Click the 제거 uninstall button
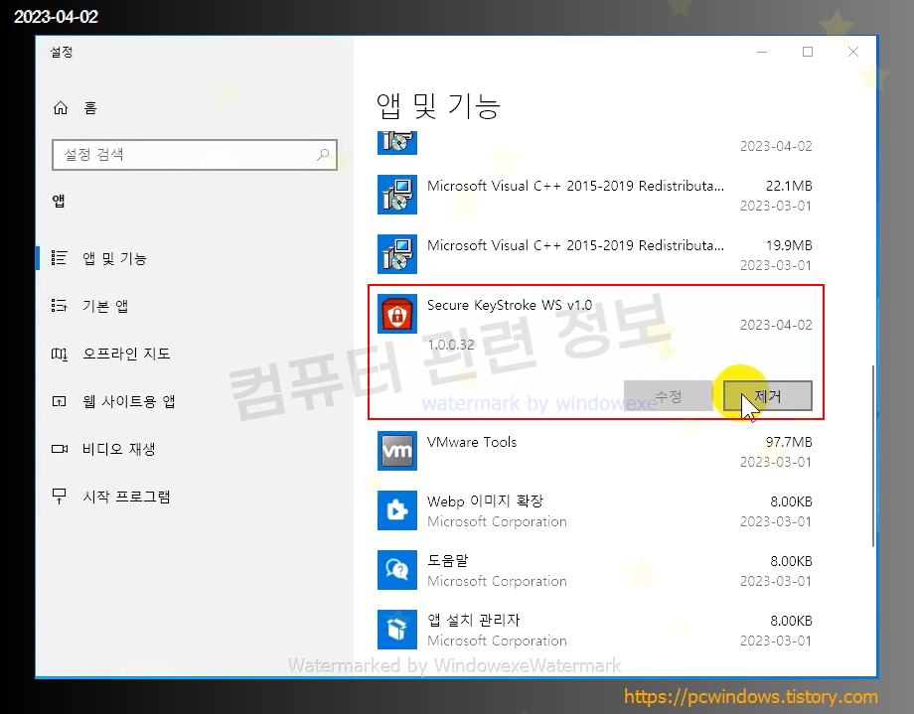 tap(768, 396)
